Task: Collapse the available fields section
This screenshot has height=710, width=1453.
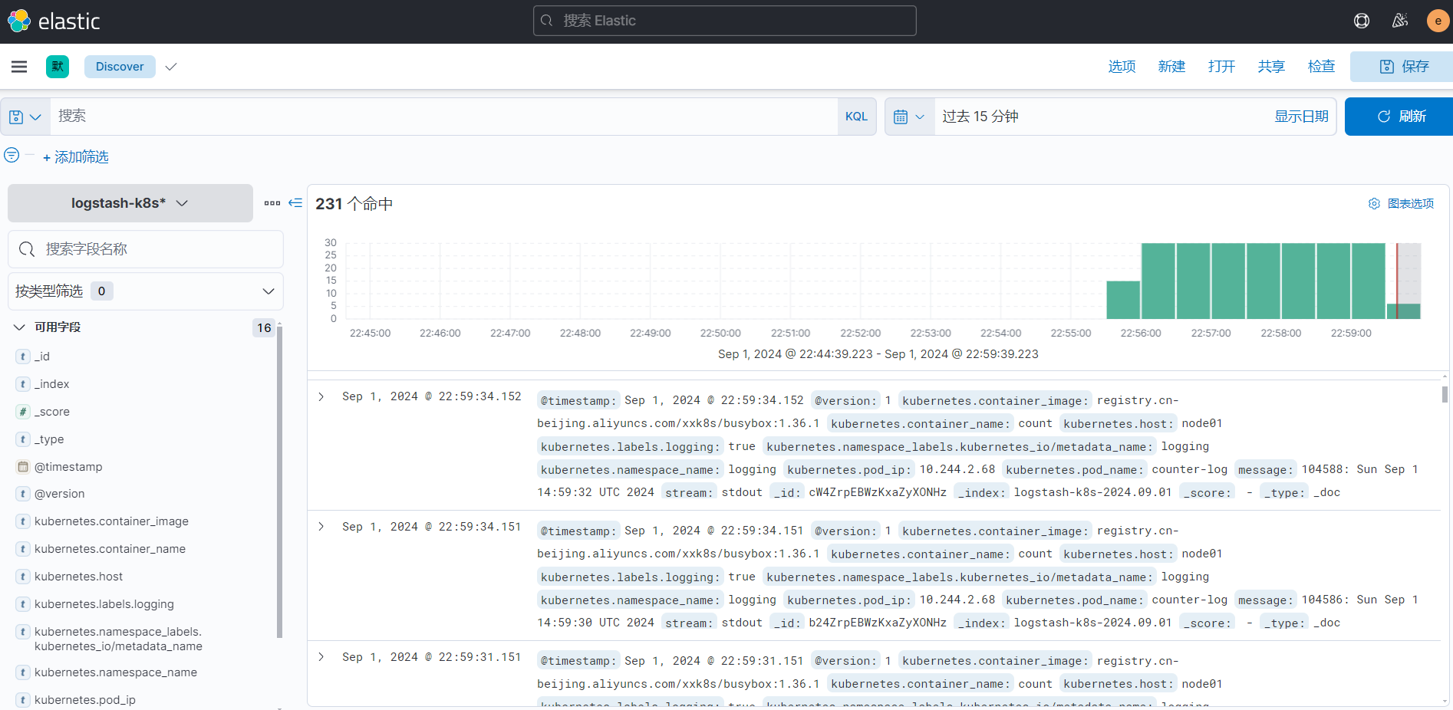Action: click(x=20, y=327)
